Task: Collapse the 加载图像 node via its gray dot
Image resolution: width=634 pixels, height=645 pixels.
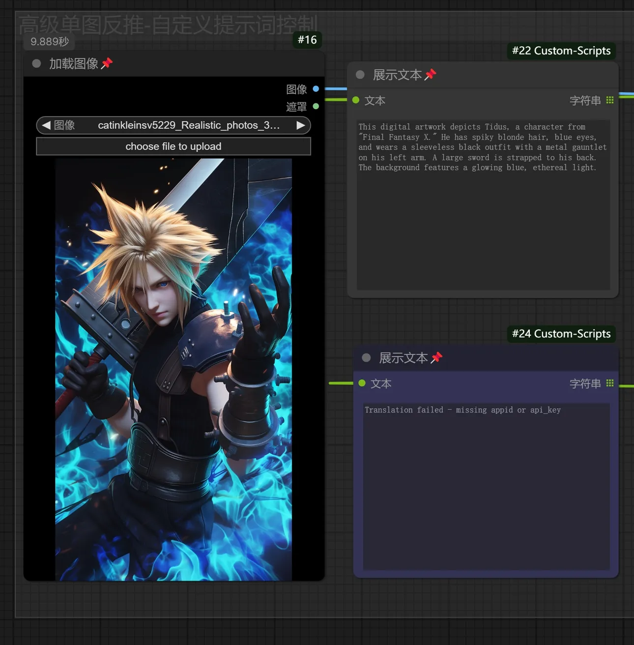Action: (36, 63)
